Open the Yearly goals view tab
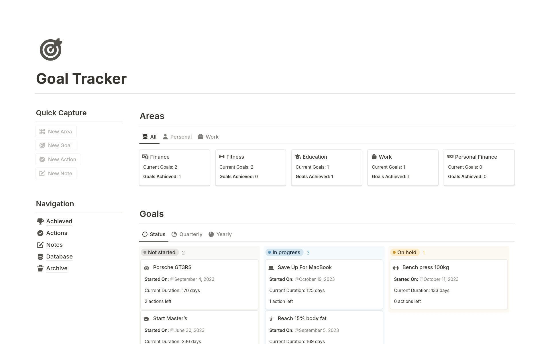 220,234
